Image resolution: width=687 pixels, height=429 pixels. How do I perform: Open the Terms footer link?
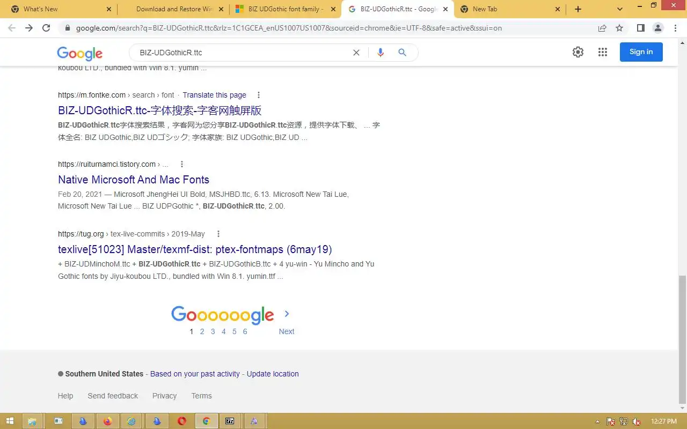click(201, 396)
